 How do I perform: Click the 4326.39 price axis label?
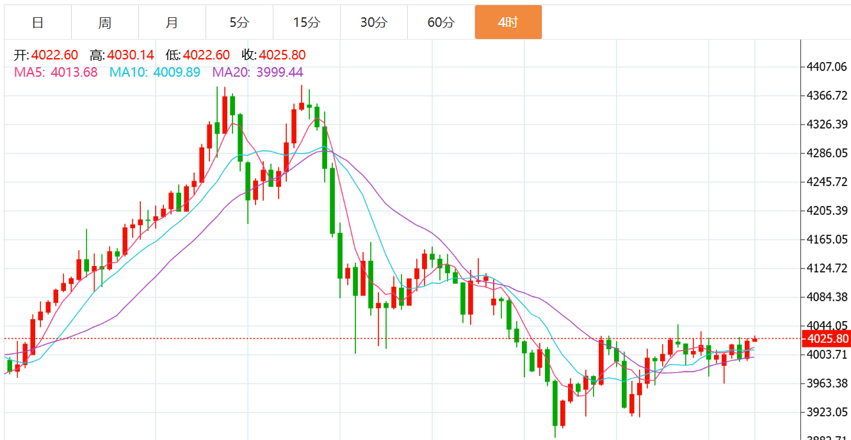828,124
